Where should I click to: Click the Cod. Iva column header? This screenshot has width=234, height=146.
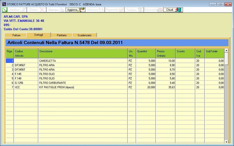(x=200, y=53)
